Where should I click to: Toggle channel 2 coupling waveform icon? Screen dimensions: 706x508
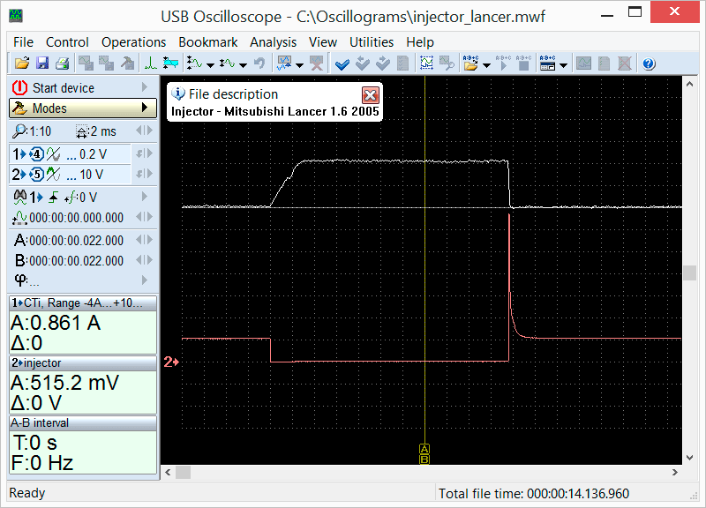pos(54,175)
